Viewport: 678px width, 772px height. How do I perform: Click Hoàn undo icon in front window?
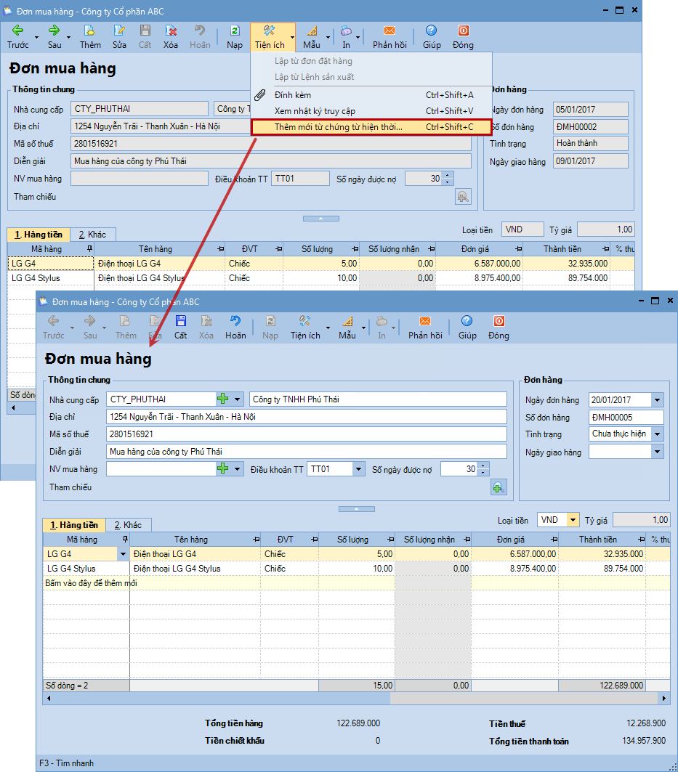coord(235,326)
